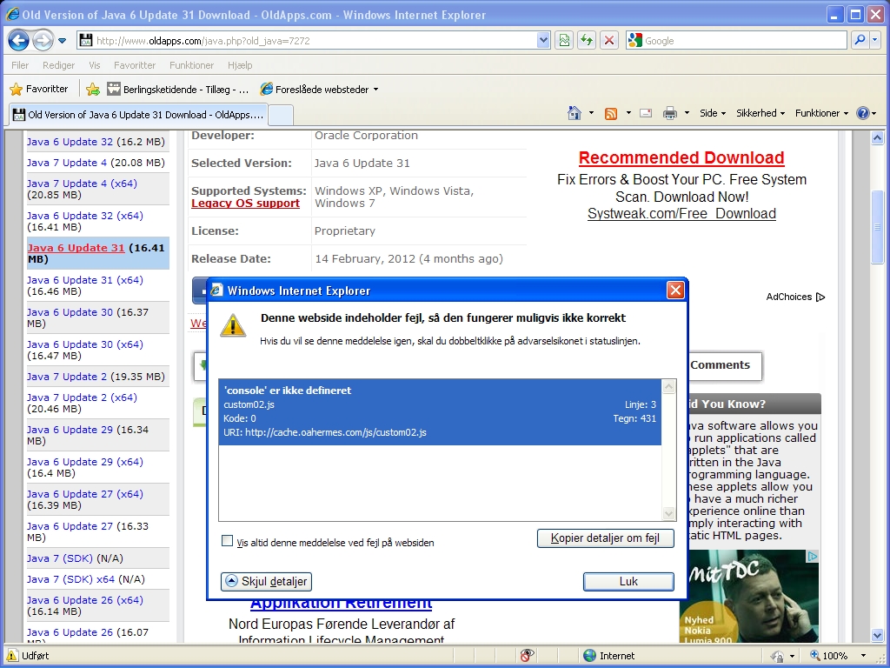
Task: Click the Stop loading red X icon
Action: (x=609, y=40)
